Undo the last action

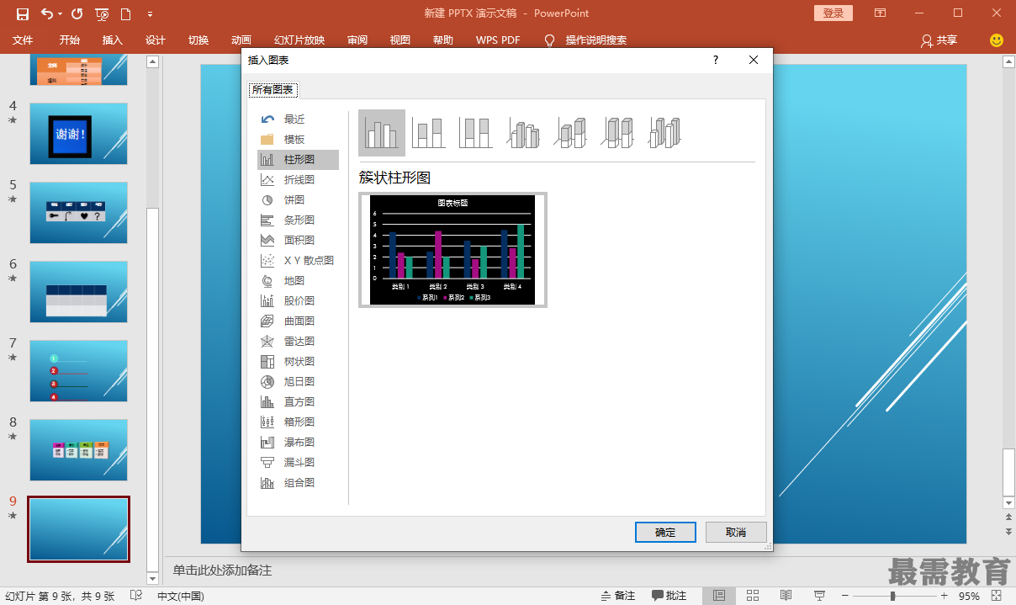click(46, 13)
